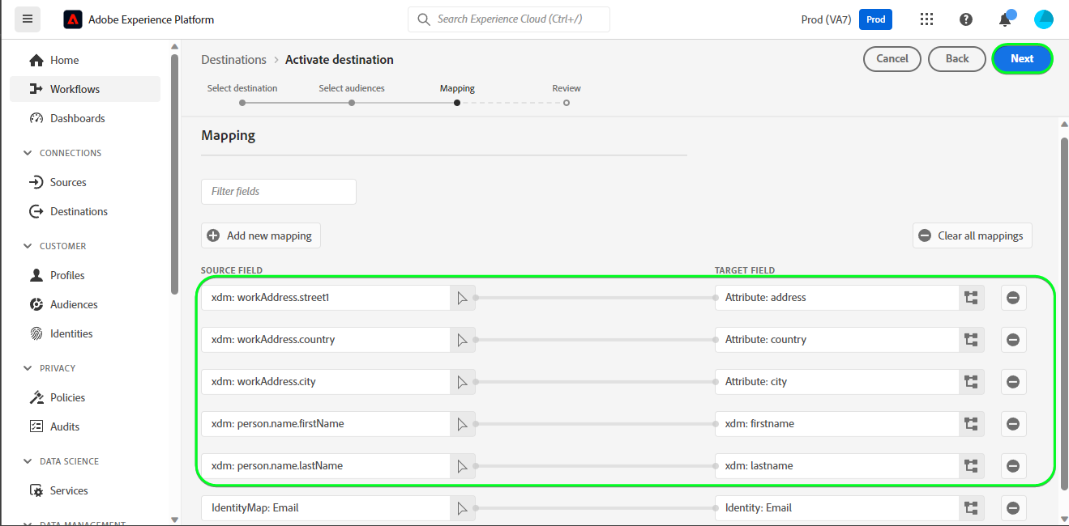Open target schema picker for Attribute: city
1069x526 pixels.
click(x=971, y=382)
